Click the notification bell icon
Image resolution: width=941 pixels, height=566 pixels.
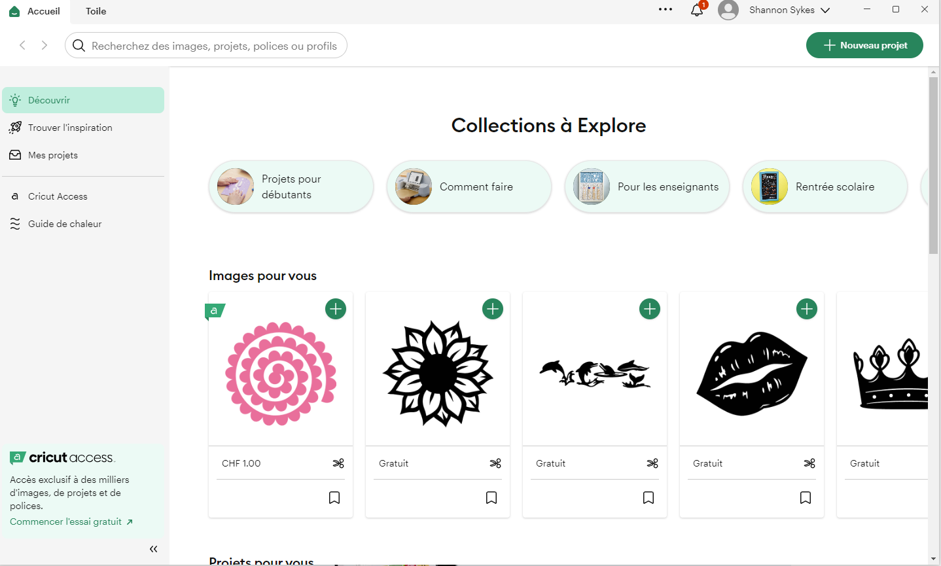point(697,10)
